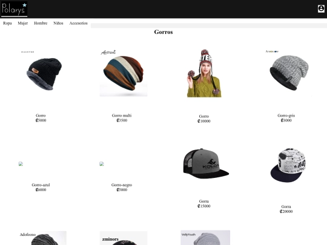Image resolution: width=327 pixels, height=245 pixels.
Task: Click the Gorro-negro product name
Action: (x=122, y=185)
